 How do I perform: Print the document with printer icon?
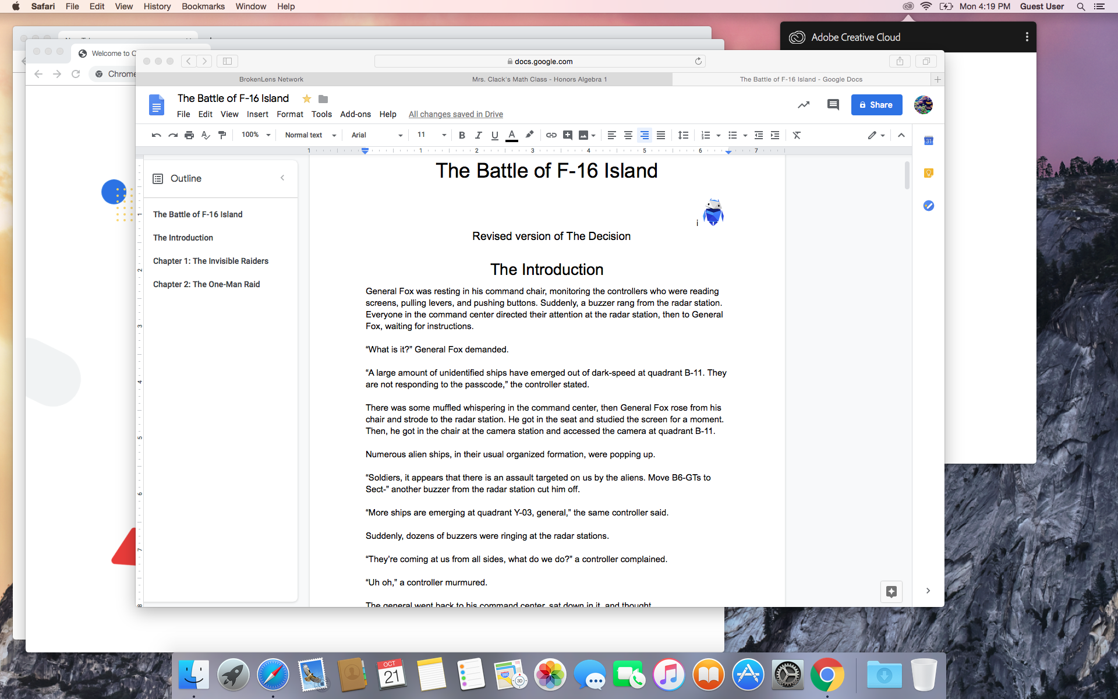tap(189, 135)
